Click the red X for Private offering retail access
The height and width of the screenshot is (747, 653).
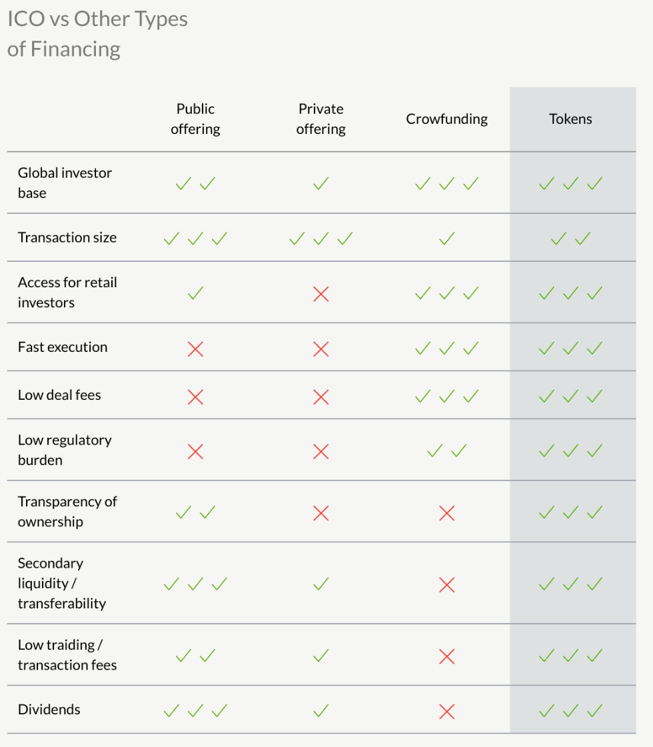point(321,293)
